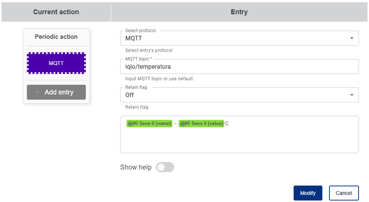Click 'Input MQTT topic or use default' hint
The image size is (369, 202).
159,79
